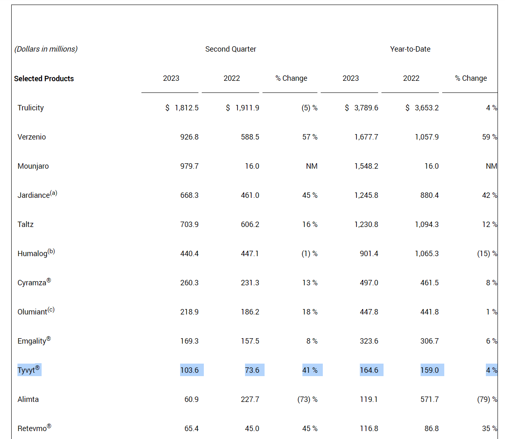Select Cyramza year-to-date 2022 value 461.5
This screenshot has height=439, width=505.
click(x=429, y=283)
